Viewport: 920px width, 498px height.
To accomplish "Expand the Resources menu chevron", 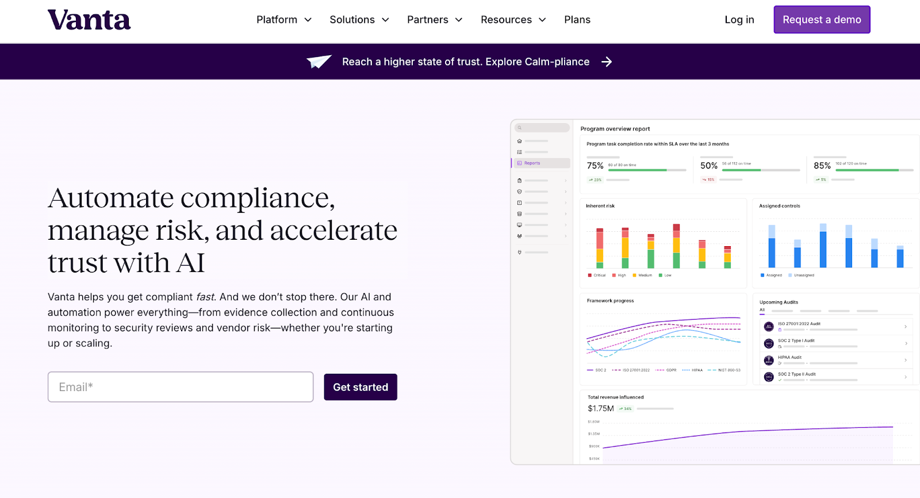I will (x=542, y=20).
